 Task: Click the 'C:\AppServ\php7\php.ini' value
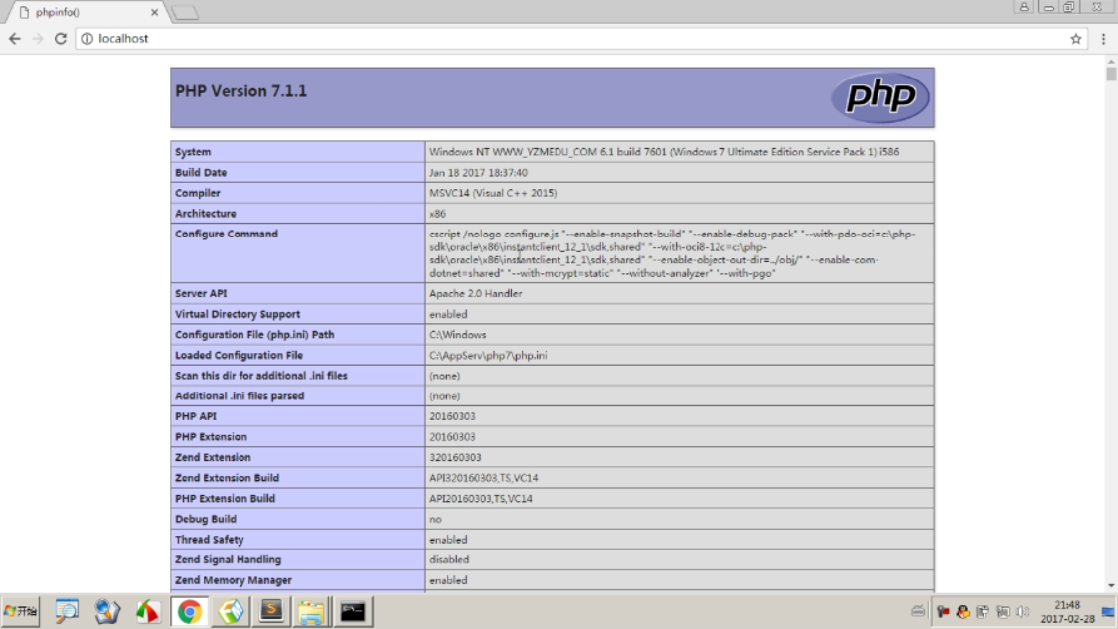[488, 355]
